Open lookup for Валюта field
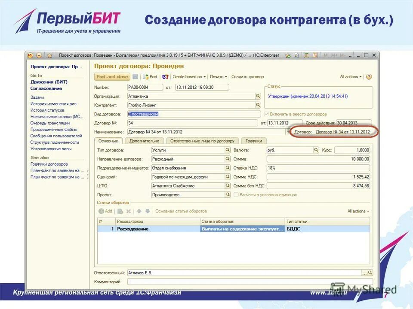The image size is (413, 309). pyautogui.click(x=316, y=150)
